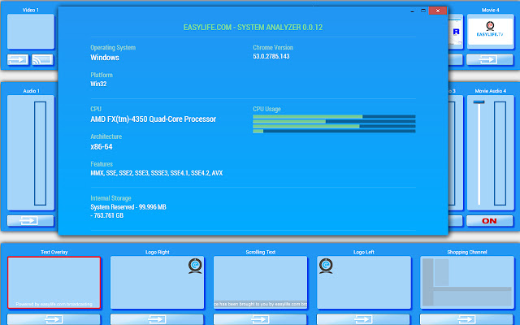Select the Scrolling Text preview thumbnail

click(260, 283)
